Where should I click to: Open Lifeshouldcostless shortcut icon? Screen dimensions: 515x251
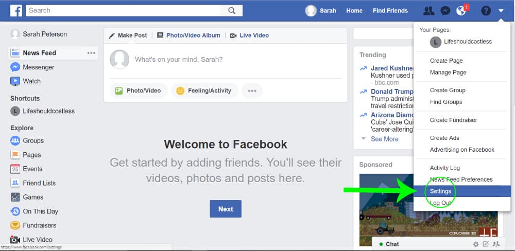[x=15, y=111]
